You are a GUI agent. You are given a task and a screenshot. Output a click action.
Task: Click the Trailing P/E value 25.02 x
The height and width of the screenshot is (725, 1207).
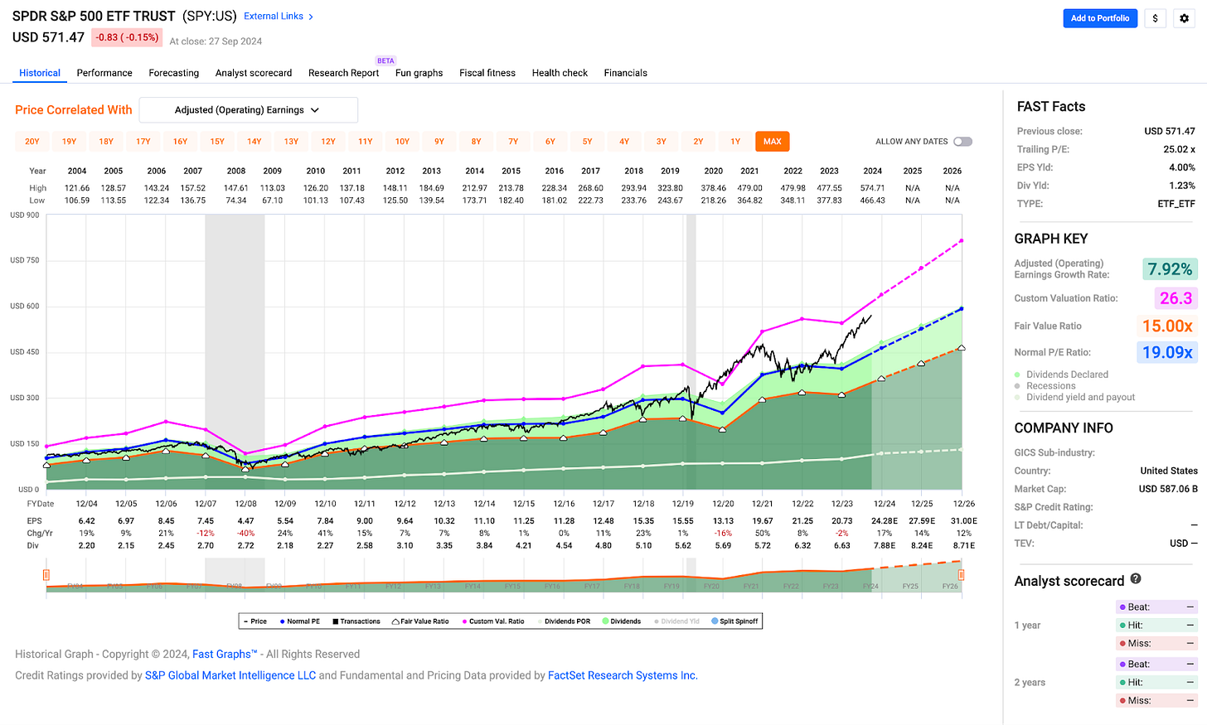1179,149
